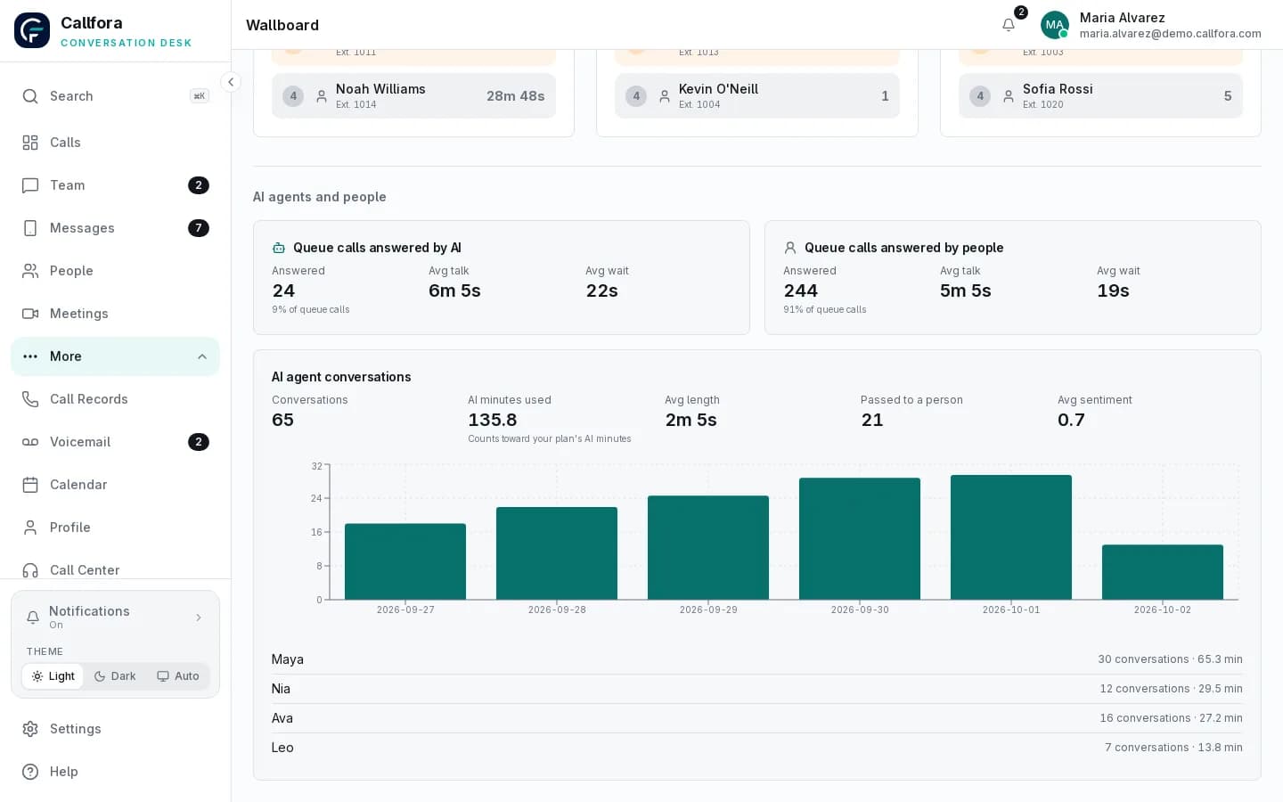Expand the Notifications panel arrow
1283x802 pixels.
point(199,618)
